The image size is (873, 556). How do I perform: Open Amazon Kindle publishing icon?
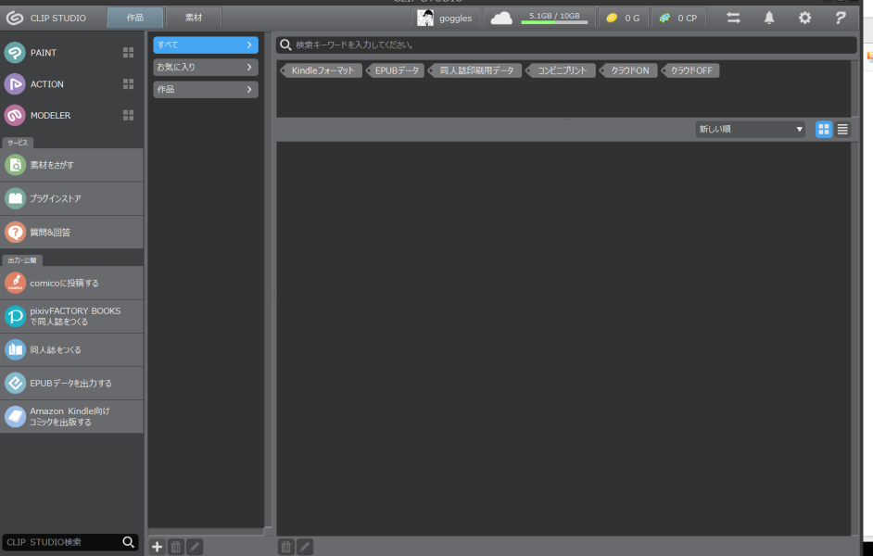(15, 416)
